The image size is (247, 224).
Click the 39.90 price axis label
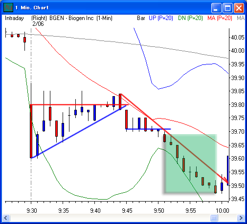[238, 78]
